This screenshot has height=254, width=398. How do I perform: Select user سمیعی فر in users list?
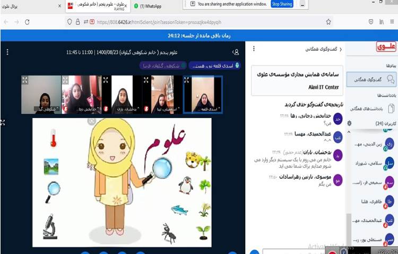click(x=374, y=183)
